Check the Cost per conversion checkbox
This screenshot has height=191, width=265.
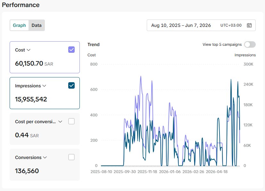[x=71, y=121]
